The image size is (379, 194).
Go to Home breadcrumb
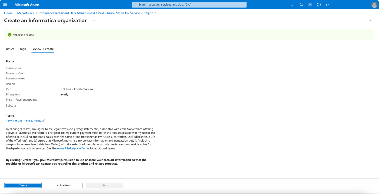click(x=8, y=13)
